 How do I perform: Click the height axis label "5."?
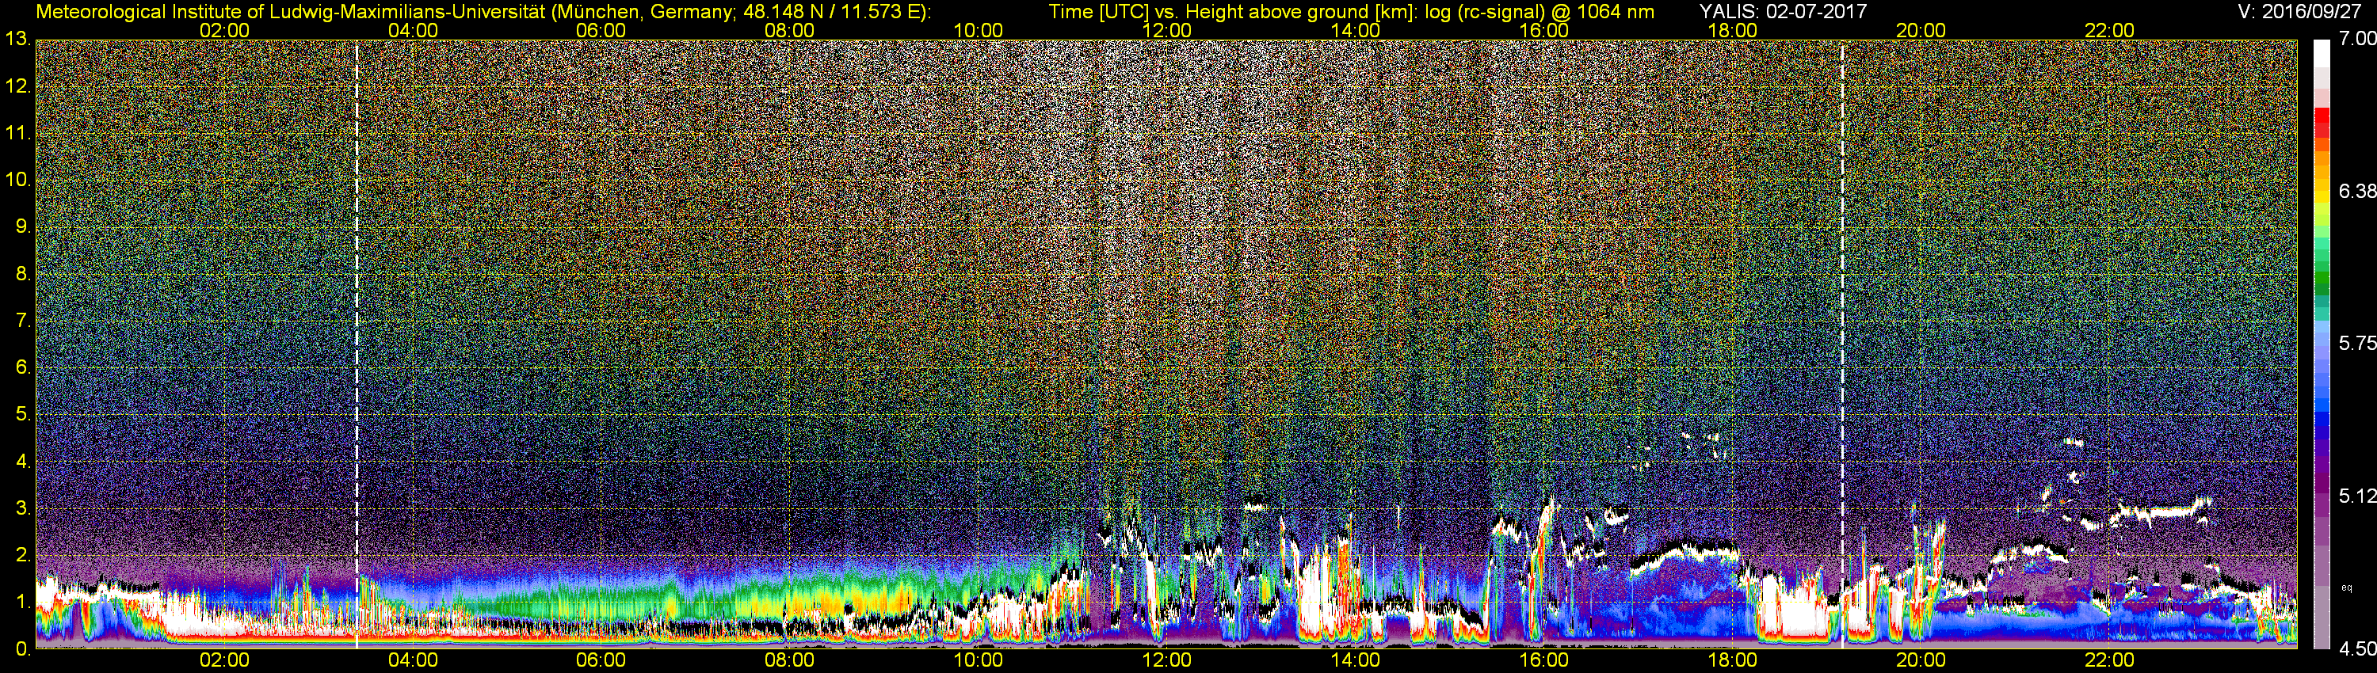[x=23, y=415]
